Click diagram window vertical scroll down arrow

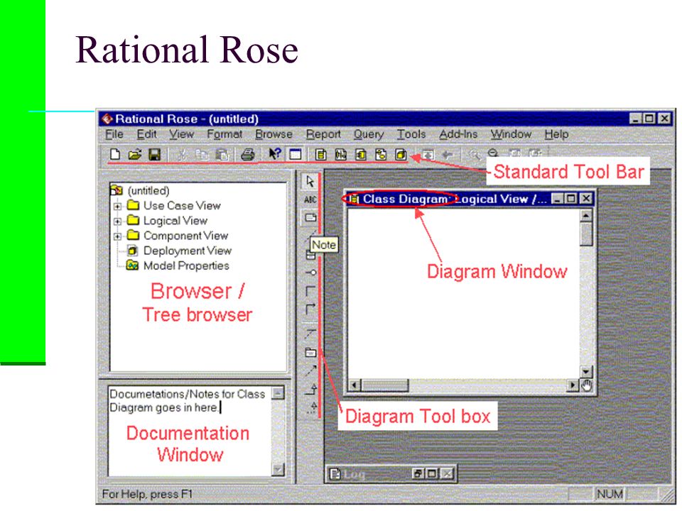point(586,371)
